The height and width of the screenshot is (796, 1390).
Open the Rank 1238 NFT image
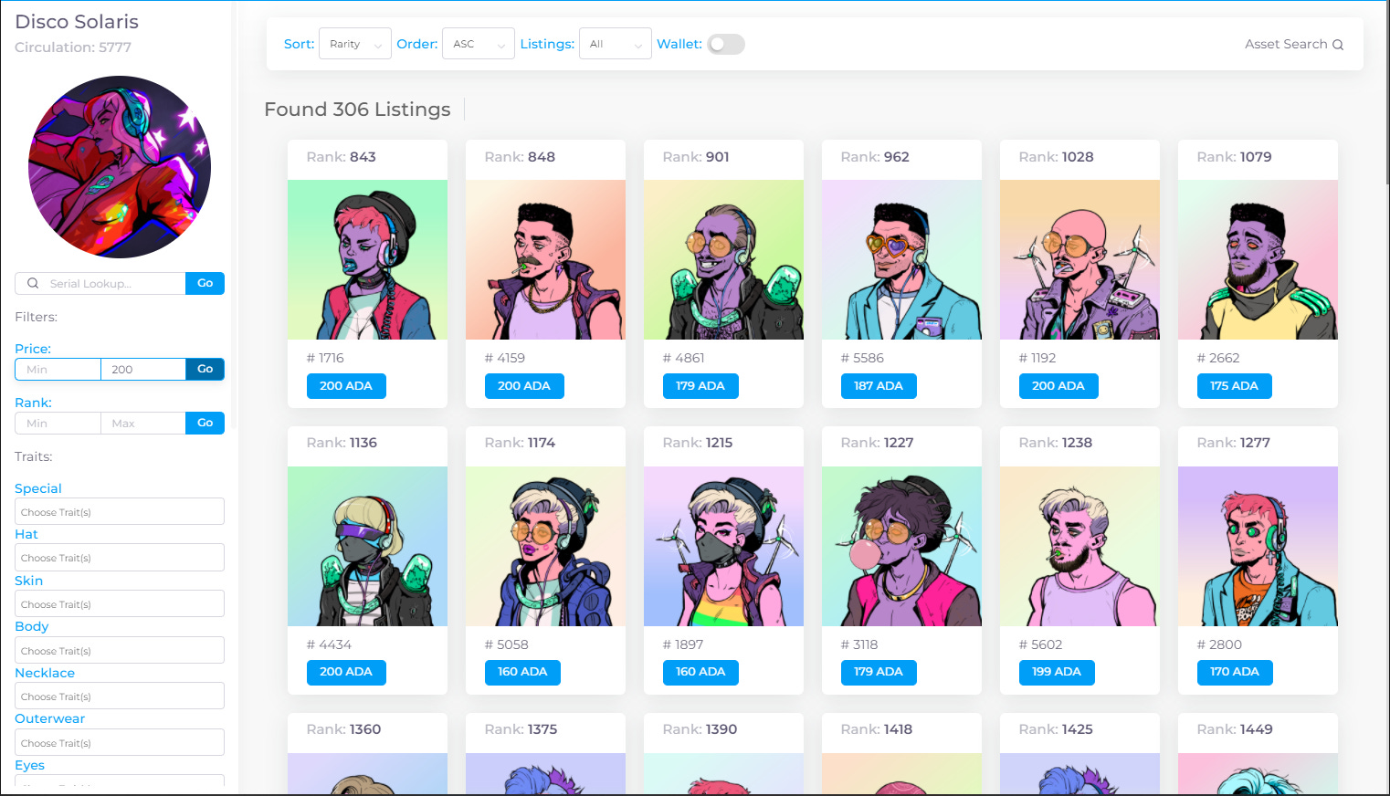click(1079, 546)
